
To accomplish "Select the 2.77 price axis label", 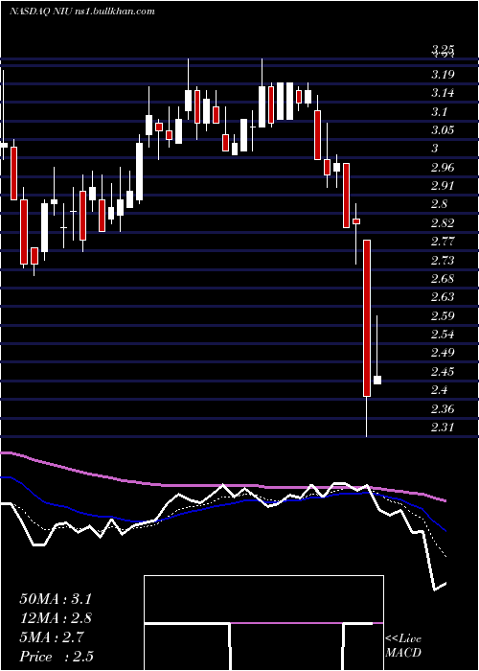I will (443, 242).
